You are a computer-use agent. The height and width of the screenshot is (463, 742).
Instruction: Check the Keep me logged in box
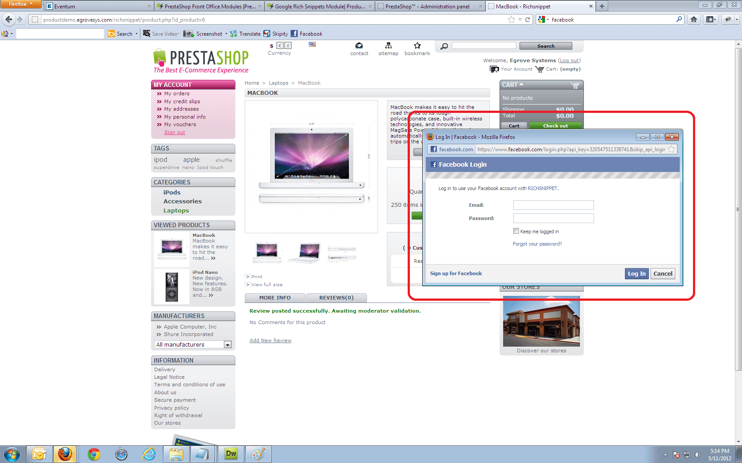pos(516,231)
